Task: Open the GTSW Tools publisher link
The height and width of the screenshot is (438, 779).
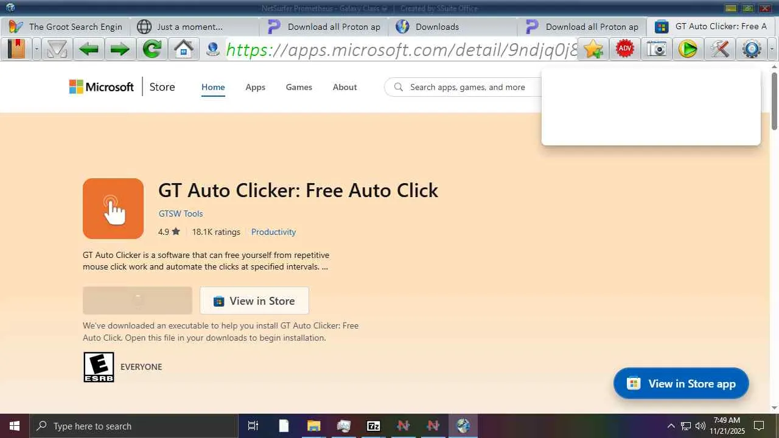Action: [x=181, y=214]
